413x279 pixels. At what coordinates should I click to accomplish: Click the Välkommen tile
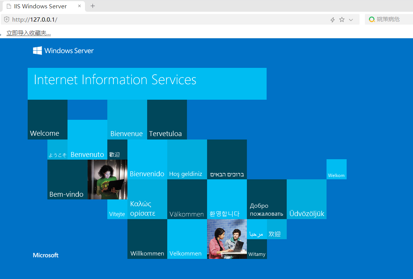tap(187, 199)
